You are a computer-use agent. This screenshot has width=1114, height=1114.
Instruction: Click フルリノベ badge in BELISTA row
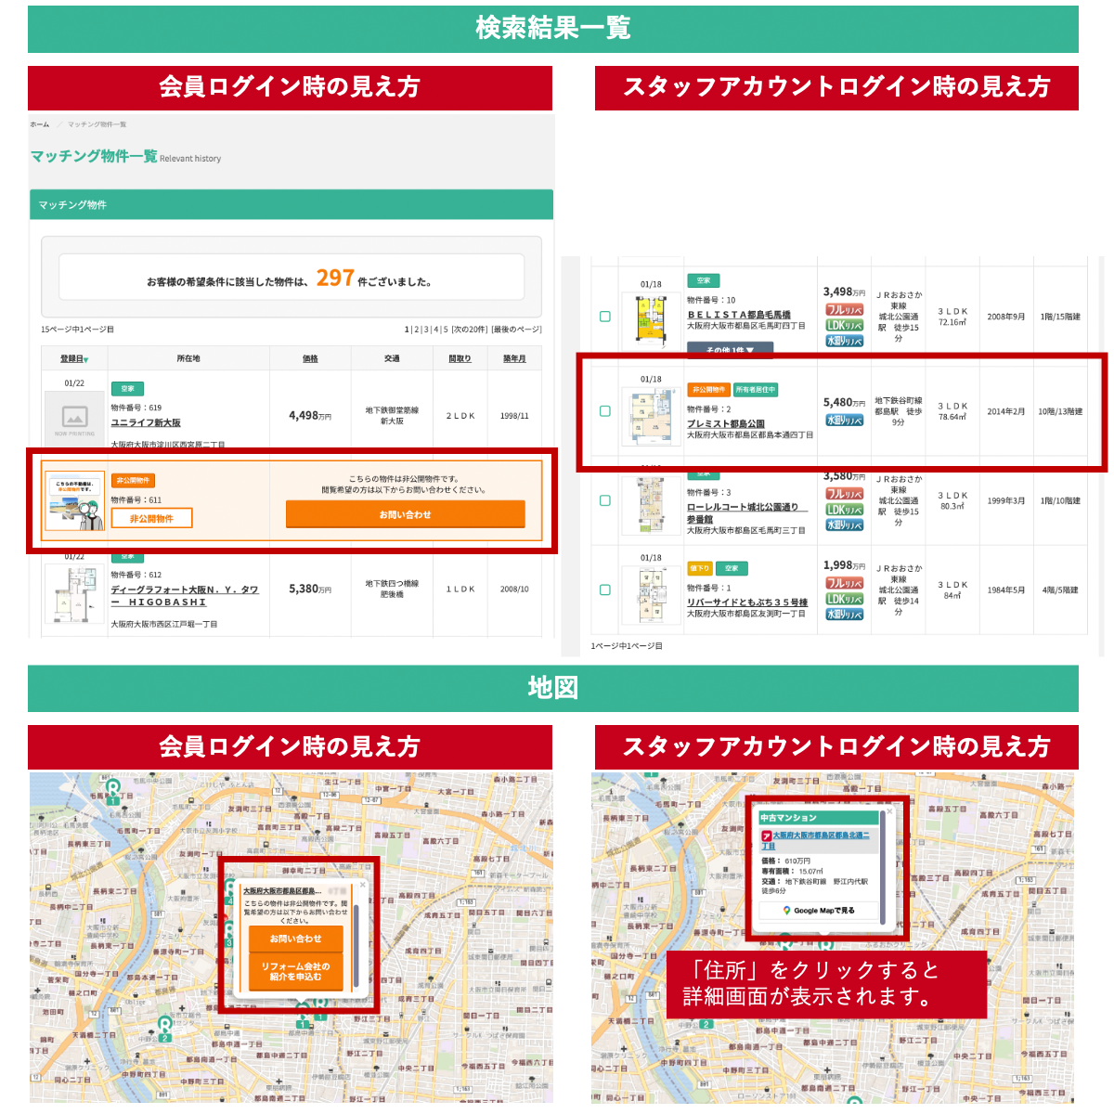[845, 310]
